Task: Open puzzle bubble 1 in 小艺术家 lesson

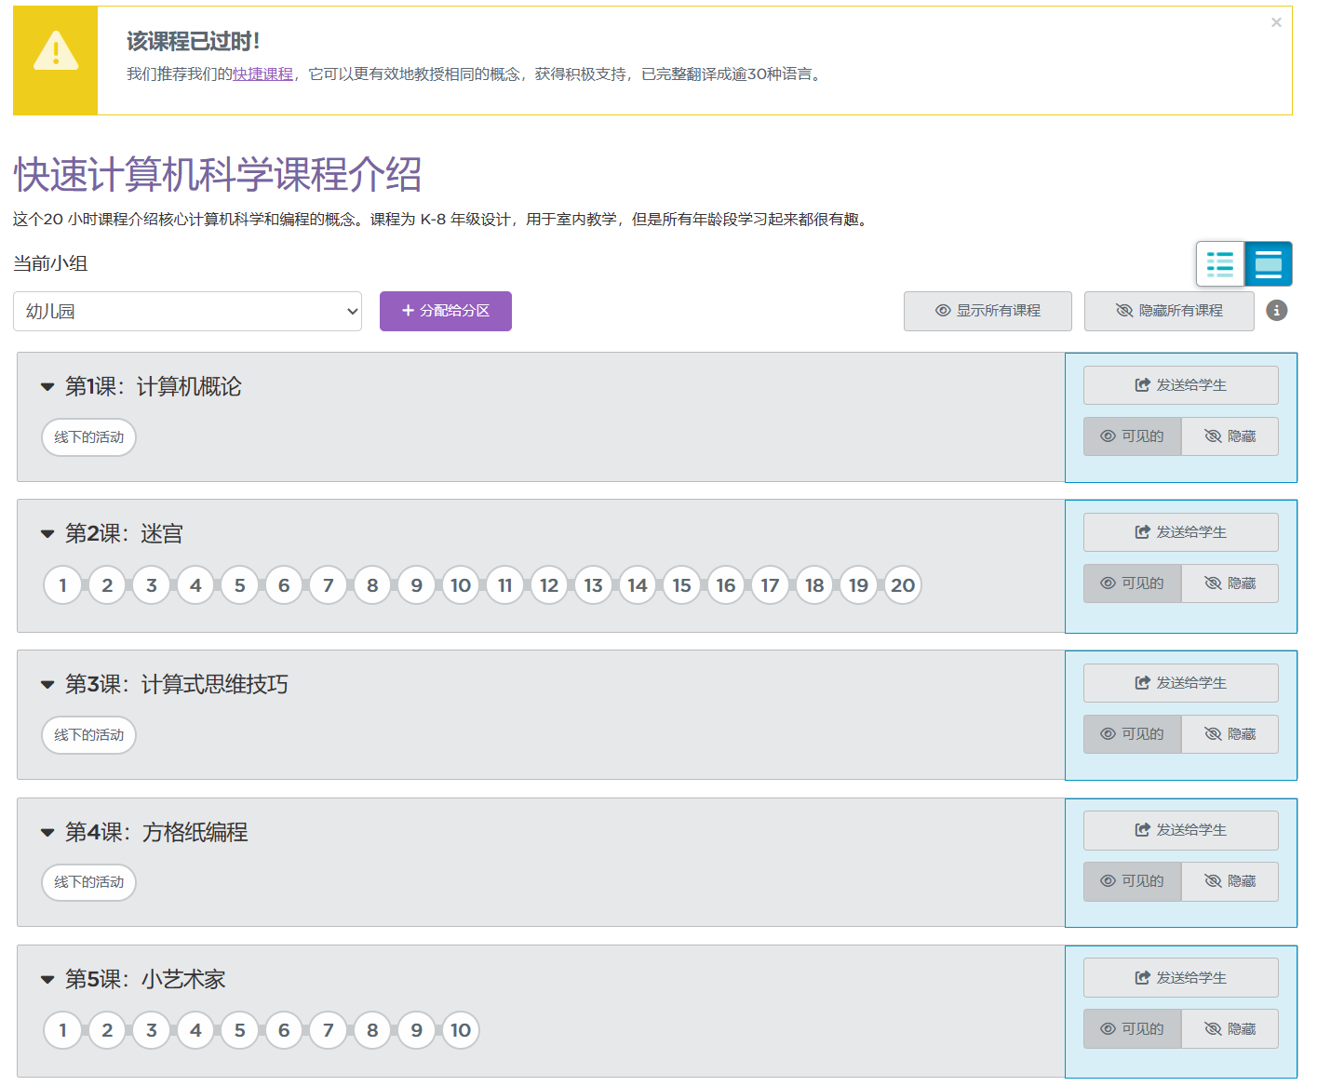Action: click(x=63, y=1030)
